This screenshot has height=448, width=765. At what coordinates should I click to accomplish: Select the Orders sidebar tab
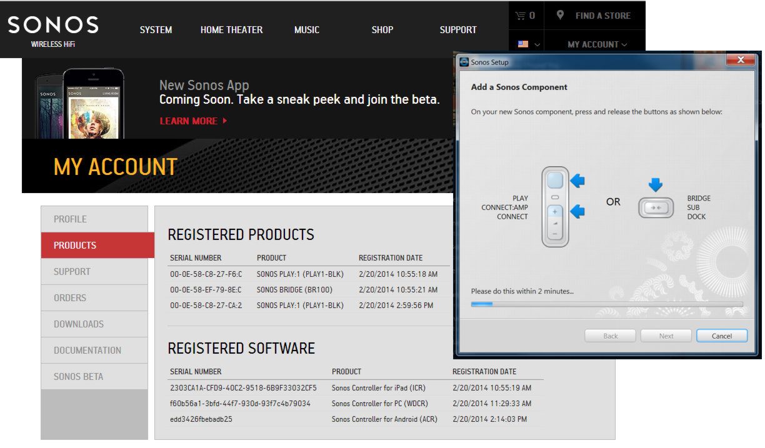[94, 298]
